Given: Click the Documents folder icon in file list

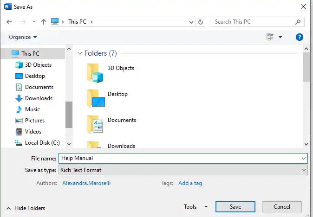Looking at the screenshot, I should pyautogui.click(x=95, y=124).
